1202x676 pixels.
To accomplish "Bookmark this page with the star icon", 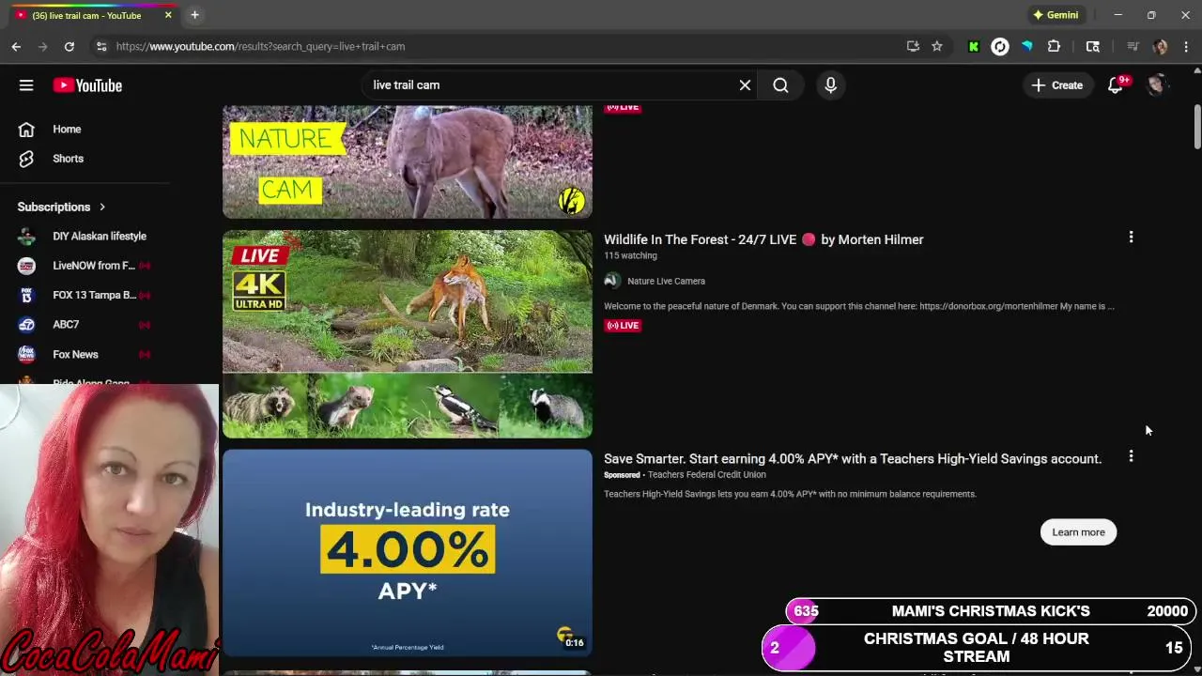I will 936,46.
